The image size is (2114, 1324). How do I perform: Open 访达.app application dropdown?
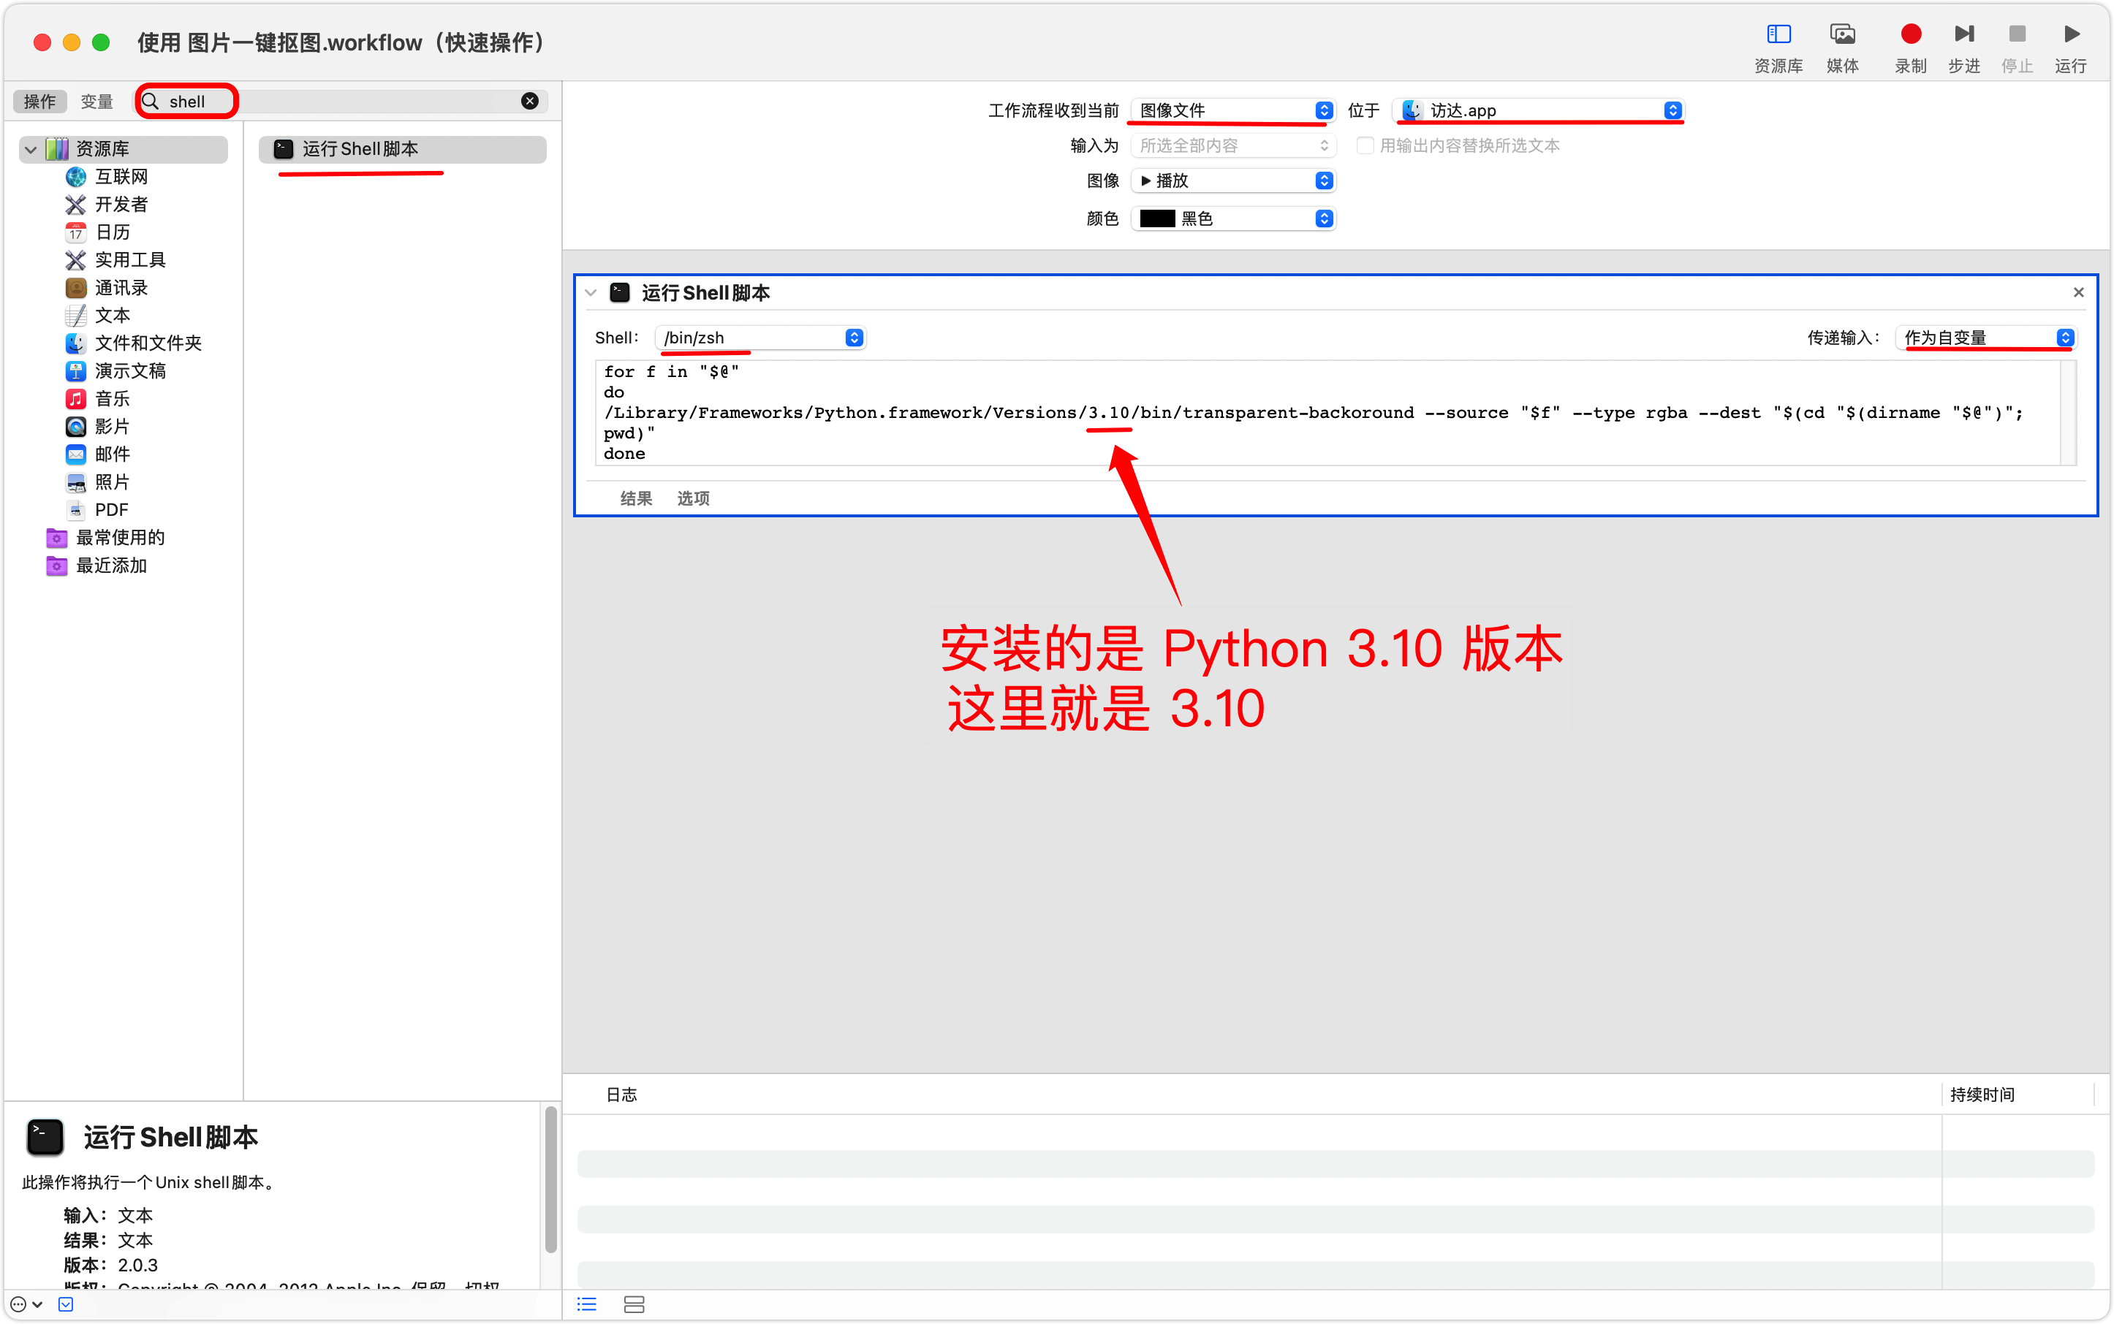(1539, 110)
